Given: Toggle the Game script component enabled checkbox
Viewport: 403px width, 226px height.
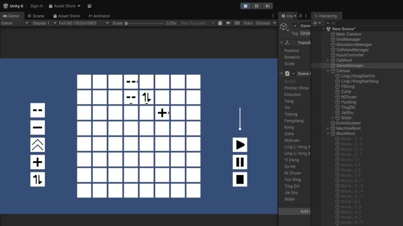Looking at the screenshot, I should 293,74.
